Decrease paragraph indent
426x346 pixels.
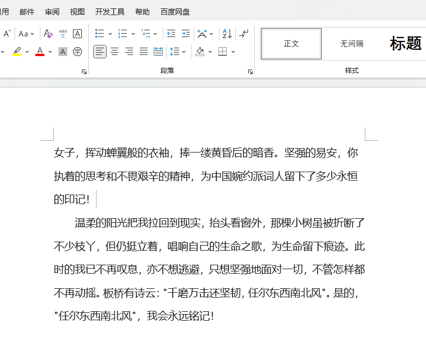pos(171,34)
